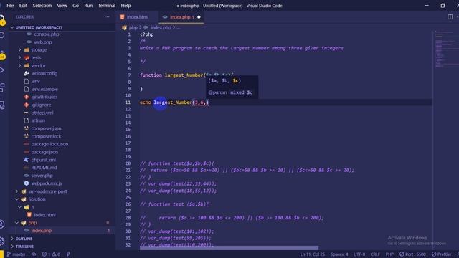Open the .gitattributes file
Viewport: 459px width, 258px height.
click(x=44, y=97)
